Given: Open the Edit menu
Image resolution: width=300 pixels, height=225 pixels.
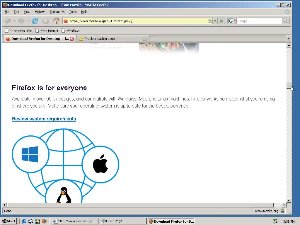Looking at the screenshot, I should coord(16,12).
